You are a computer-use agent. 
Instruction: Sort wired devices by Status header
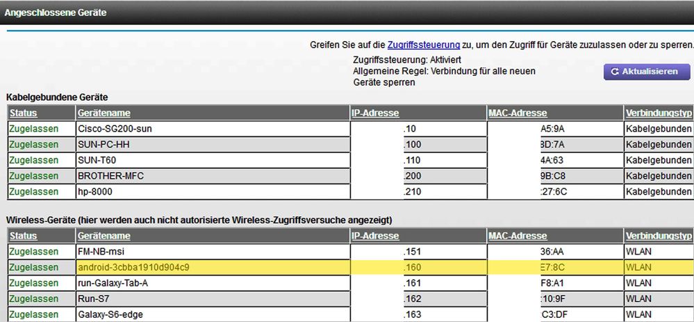(x=23, y=113)
